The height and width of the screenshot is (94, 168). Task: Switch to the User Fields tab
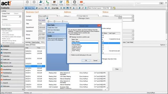[130, 42]
